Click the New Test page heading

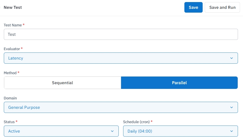coord(13,7)
